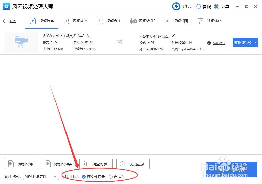Image resolution: width=262 pixels, height=184 pixels.
Task: Click the 格式: MP4 output text
Action: (147, 43)
